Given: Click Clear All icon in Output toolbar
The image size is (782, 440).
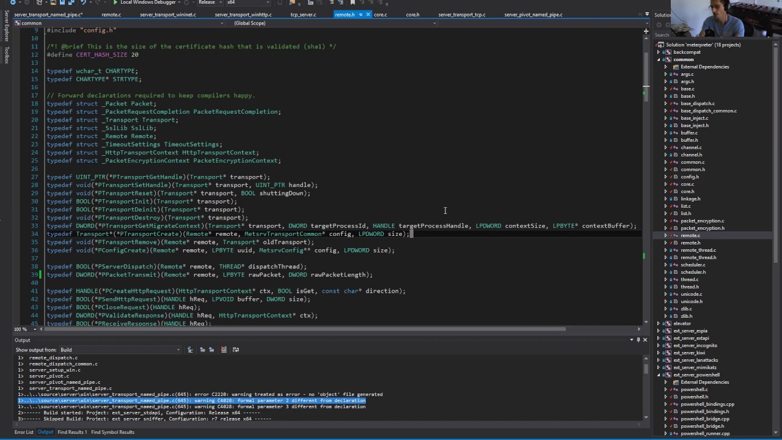Looking at the screenshot, I should coord(224,350).
